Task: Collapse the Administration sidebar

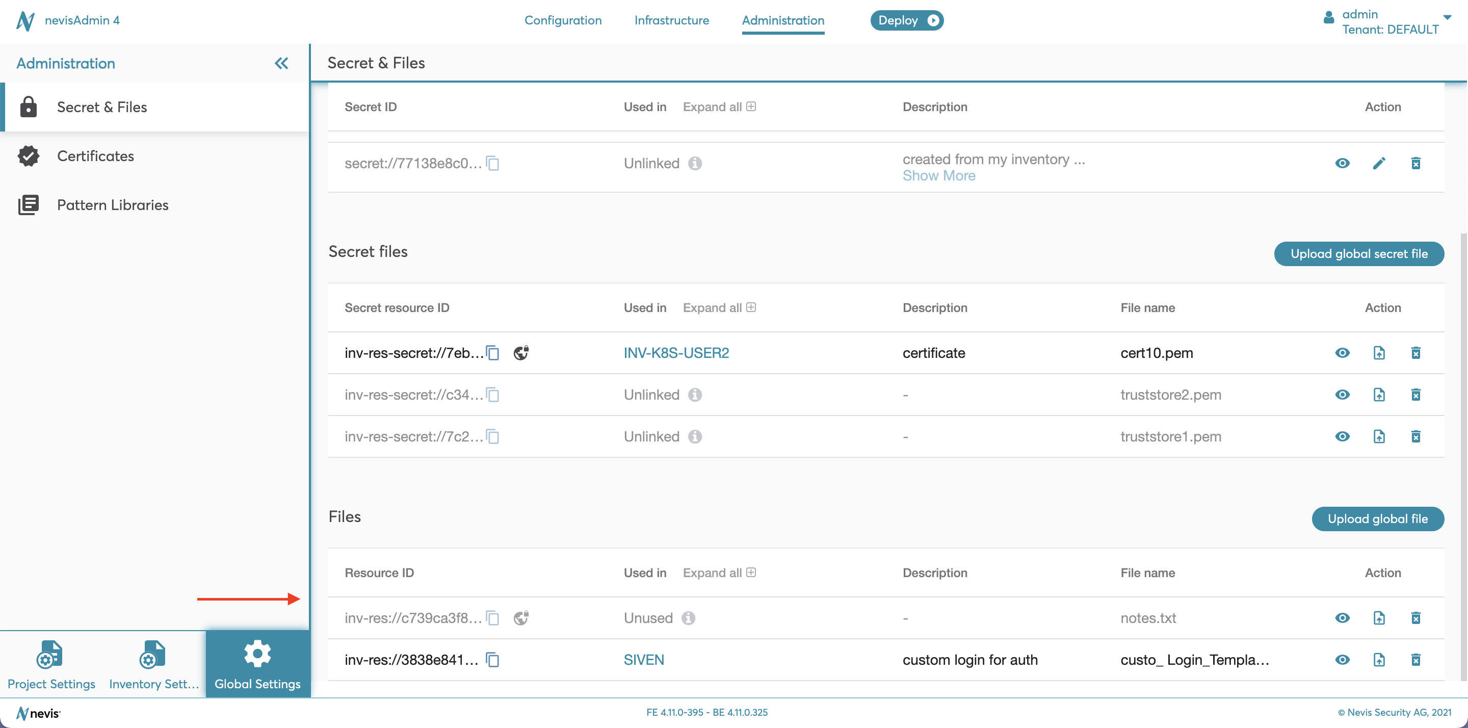Action: pos(281,63)
